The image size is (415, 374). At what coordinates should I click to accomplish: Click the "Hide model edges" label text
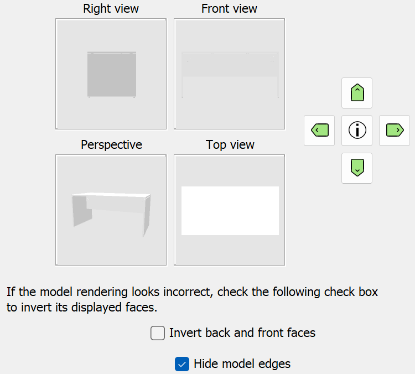(x=242, y=363)
